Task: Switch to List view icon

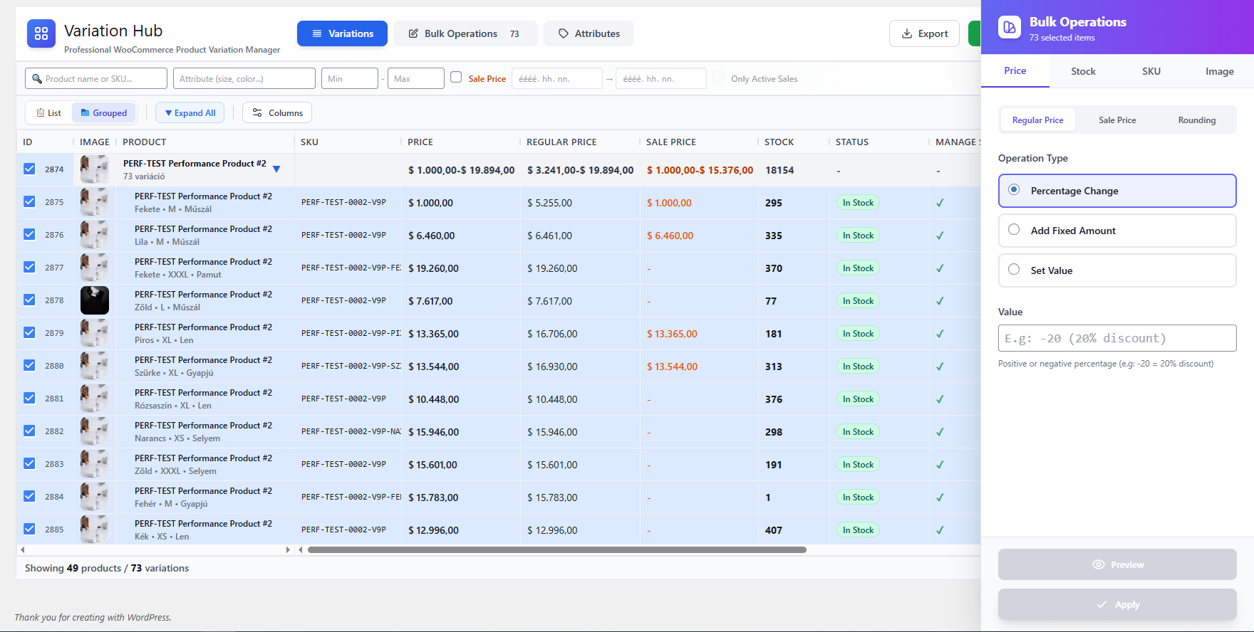Action: pos(41,113)
